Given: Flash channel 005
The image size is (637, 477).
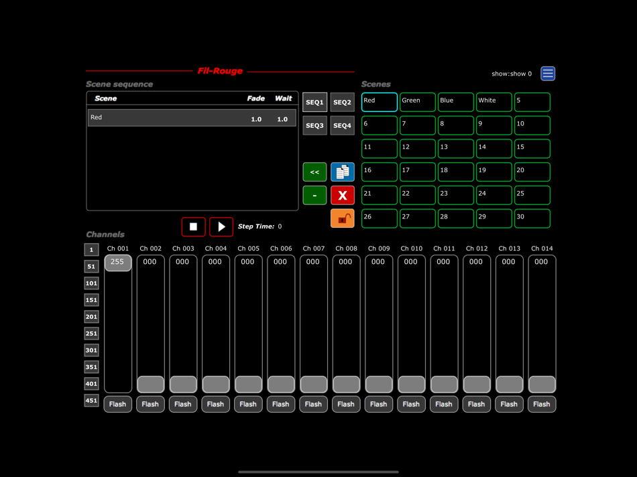Looking at the screenshot, I should click(x=248, y=405).
